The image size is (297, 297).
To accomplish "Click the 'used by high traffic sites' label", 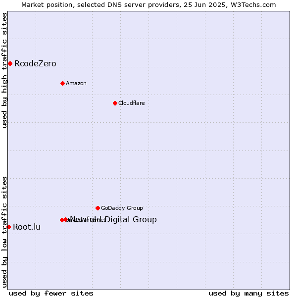I will tap(4, 70).
